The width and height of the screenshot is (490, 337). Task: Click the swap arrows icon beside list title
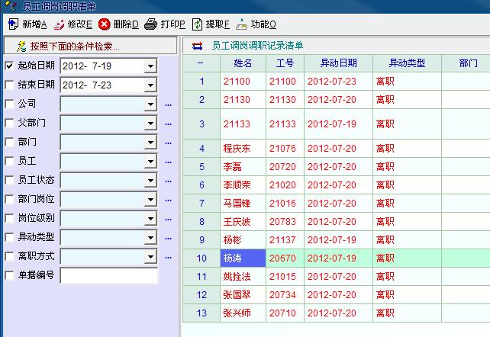pos(198,46)
